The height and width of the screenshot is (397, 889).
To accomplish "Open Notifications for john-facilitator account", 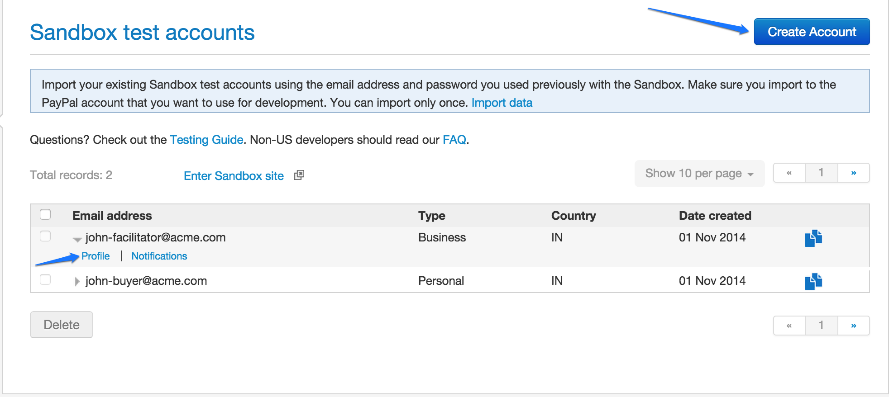I will click(159, 256).
